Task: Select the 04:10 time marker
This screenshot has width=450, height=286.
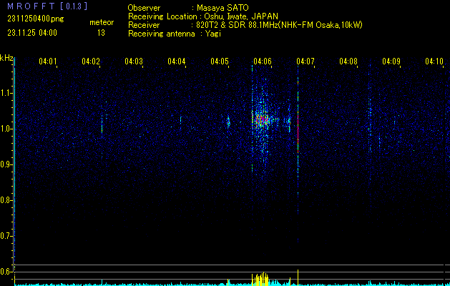Action: 434,61
